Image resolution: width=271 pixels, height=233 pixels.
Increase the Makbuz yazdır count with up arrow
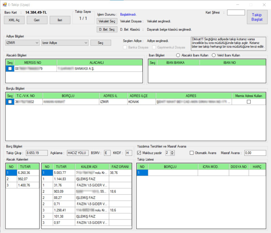pos(173,152)
